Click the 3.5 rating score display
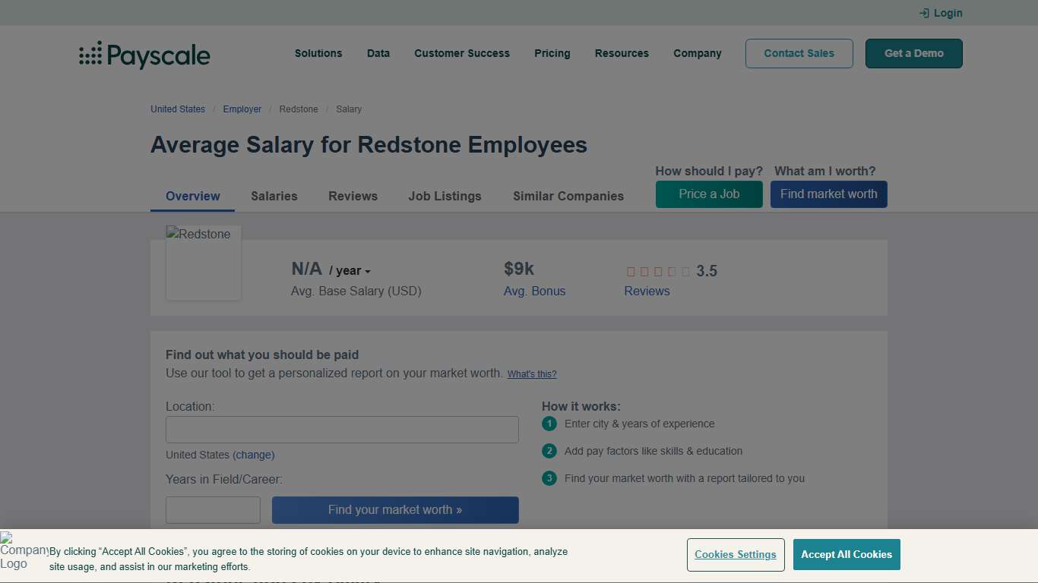Viewport: 1038px width, 583px height. tap(707, 270)
